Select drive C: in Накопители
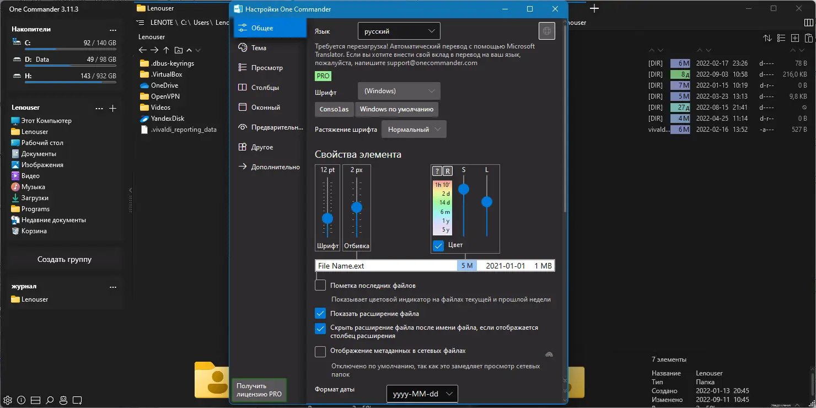This screenshot has height=408, width=816. (x=65, y=44)
